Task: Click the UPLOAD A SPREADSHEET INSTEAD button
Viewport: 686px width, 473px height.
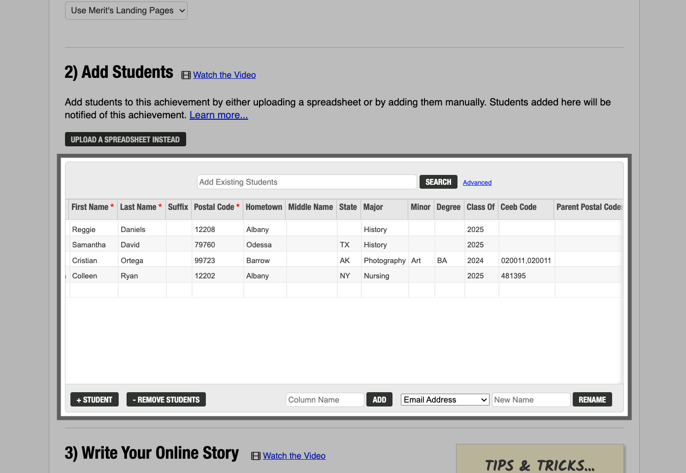Action: 125,139
